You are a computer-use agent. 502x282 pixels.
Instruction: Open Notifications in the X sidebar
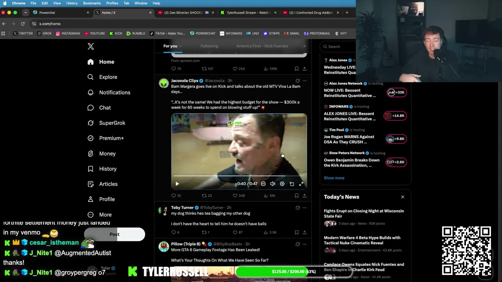pos(109,92)
